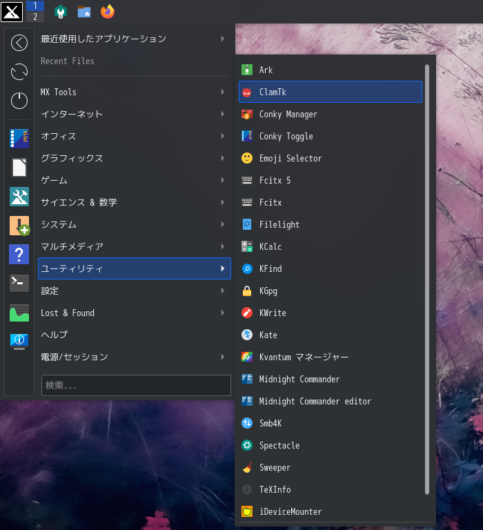
Task: Click the Midnight Commander icon
Action: pyautogui.click(x=247, y=380)
